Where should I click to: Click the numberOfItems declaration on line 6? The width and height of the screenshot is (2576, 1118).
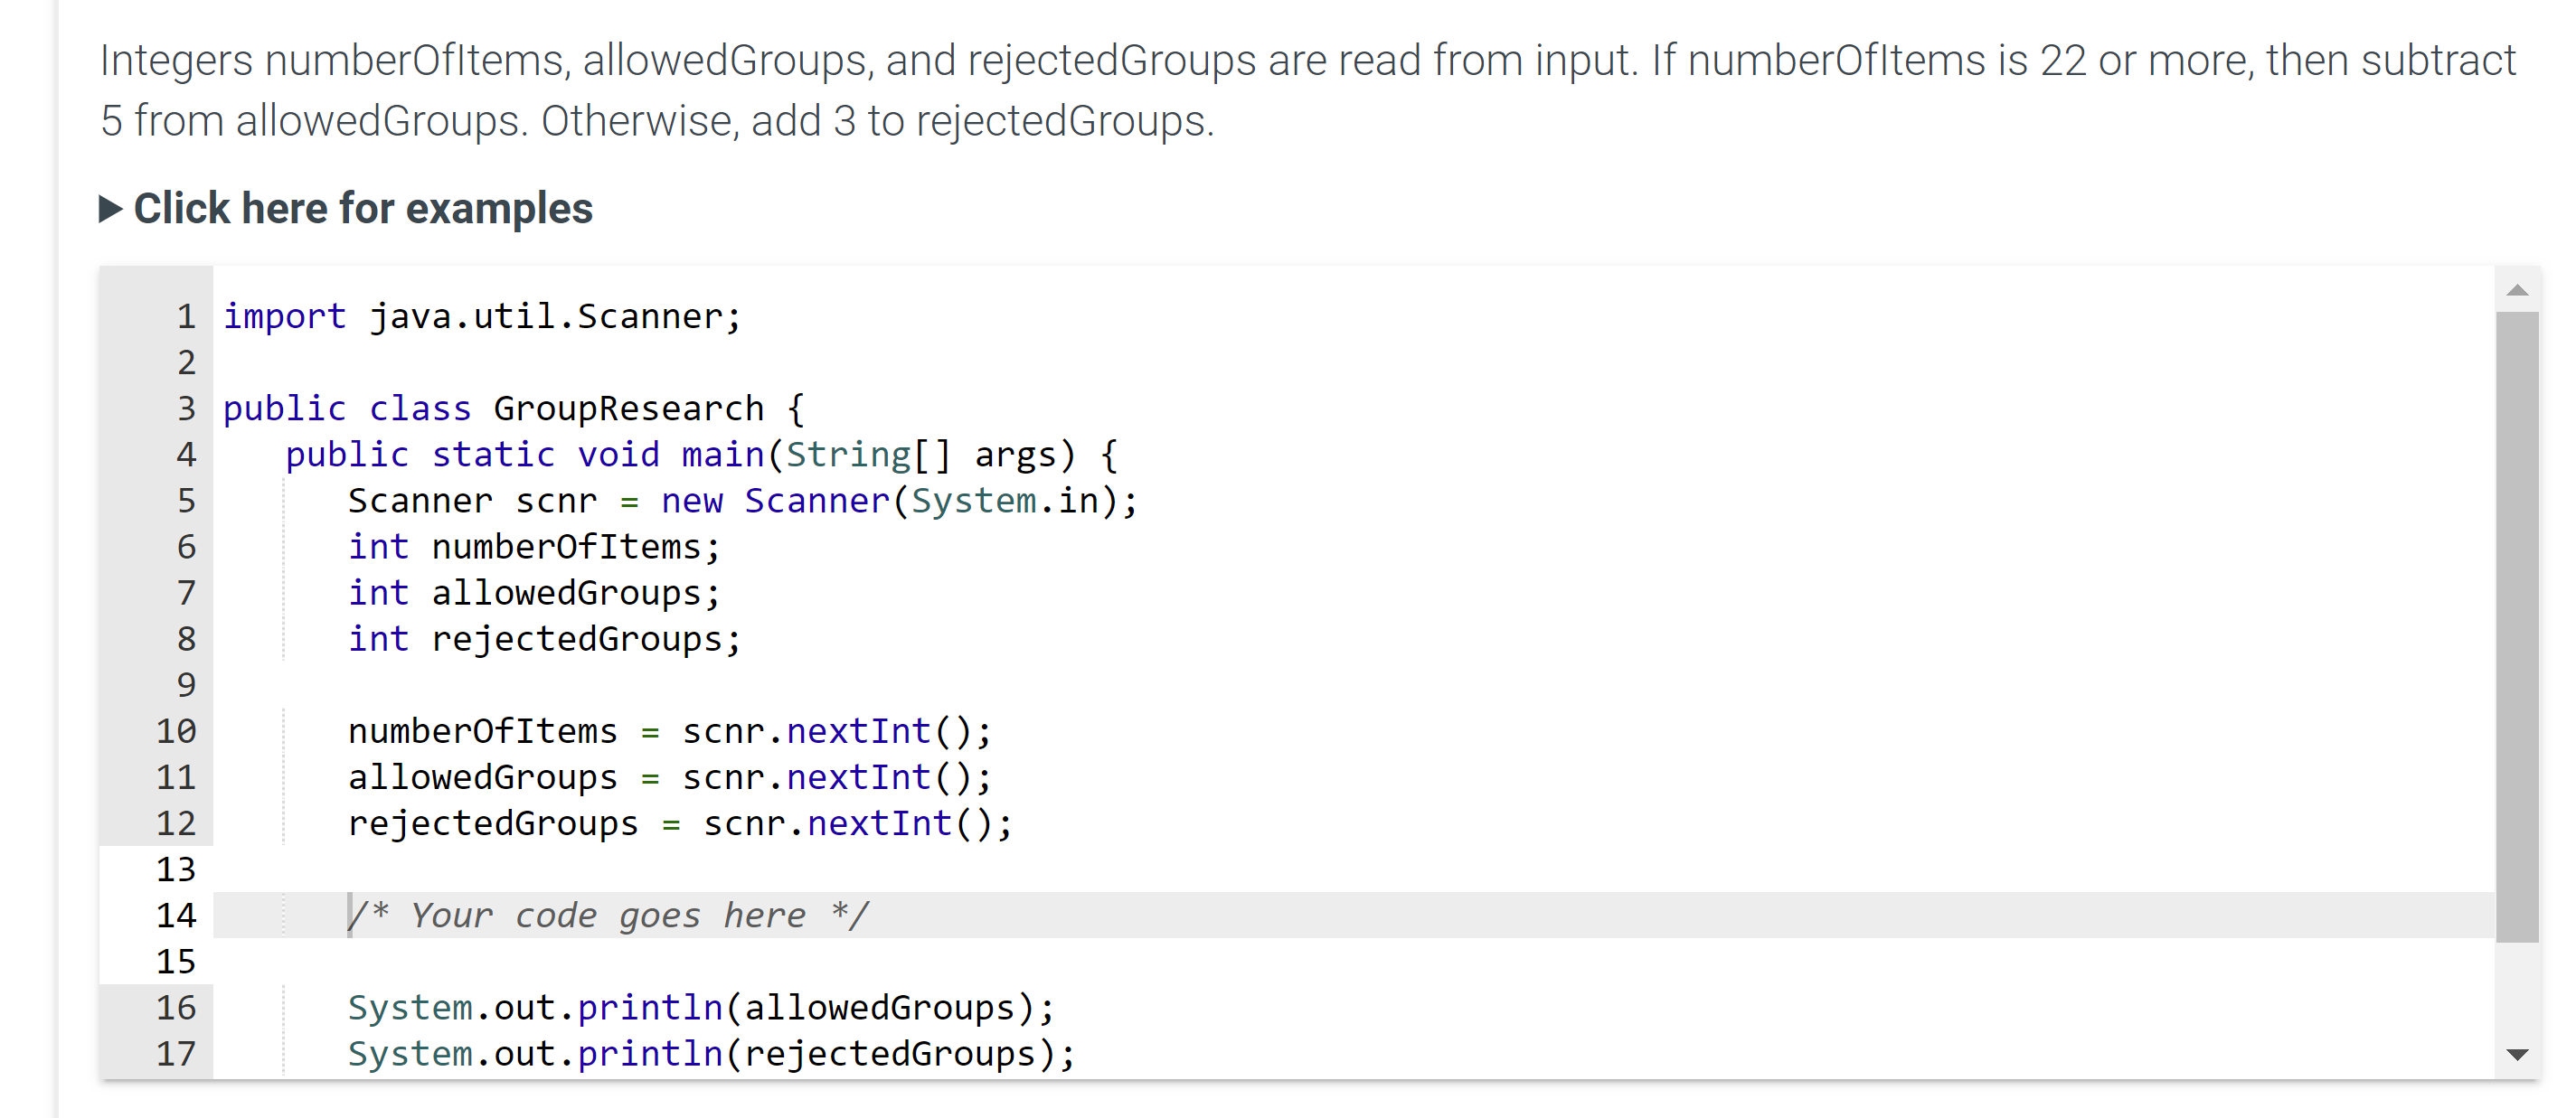click(533, 546)
